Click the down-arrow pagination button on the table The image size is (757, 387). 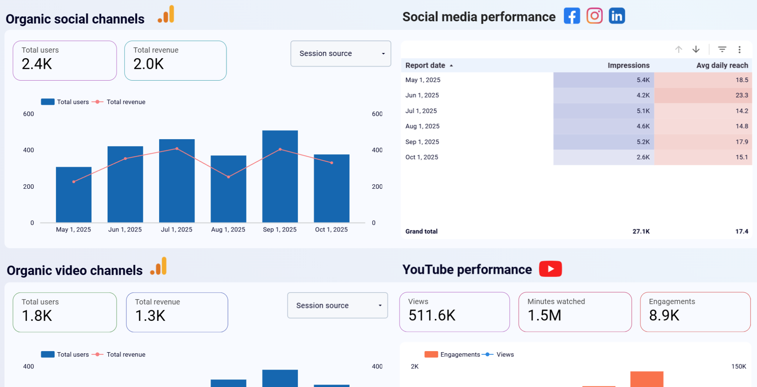[x=696, y=49]
